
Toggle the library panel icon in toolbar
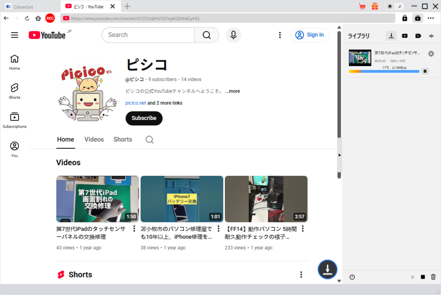[417, 18]
